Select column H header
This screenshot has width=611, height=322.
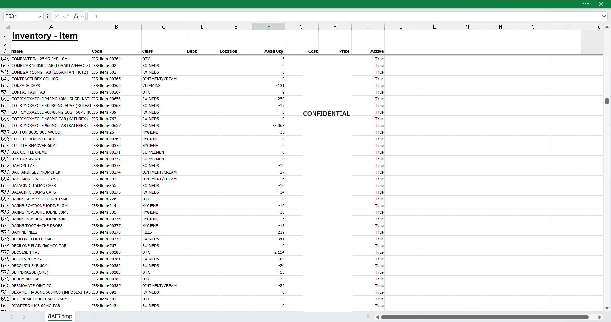click(x=335, y=27)
